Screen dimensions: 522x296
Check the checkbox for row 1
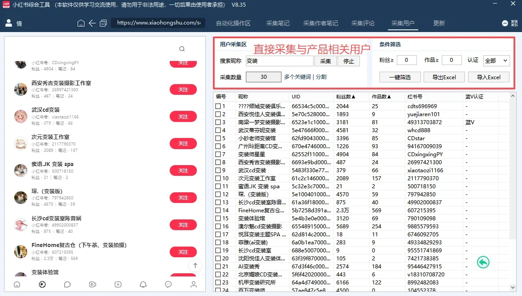[218, 106]
